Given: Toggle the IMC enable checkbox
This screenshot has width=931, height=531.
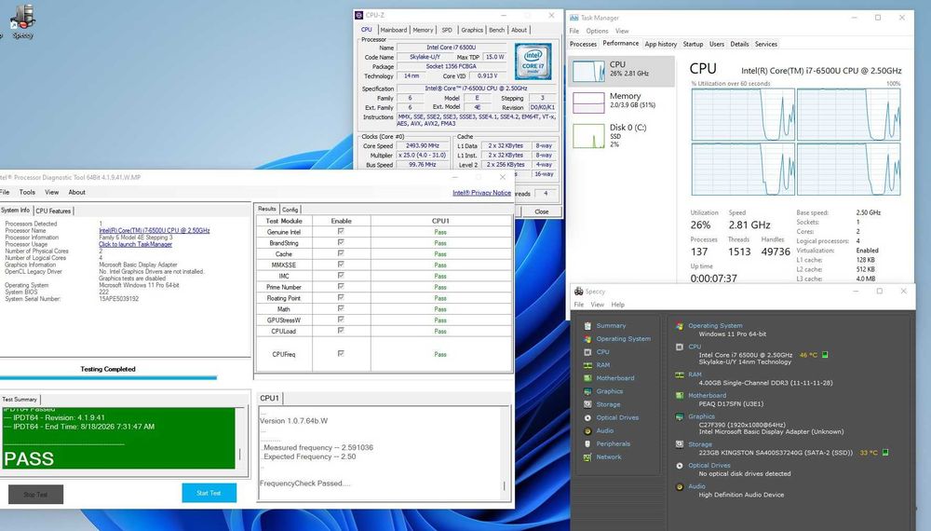Looking at the screenshot, I should pos(341,276).
